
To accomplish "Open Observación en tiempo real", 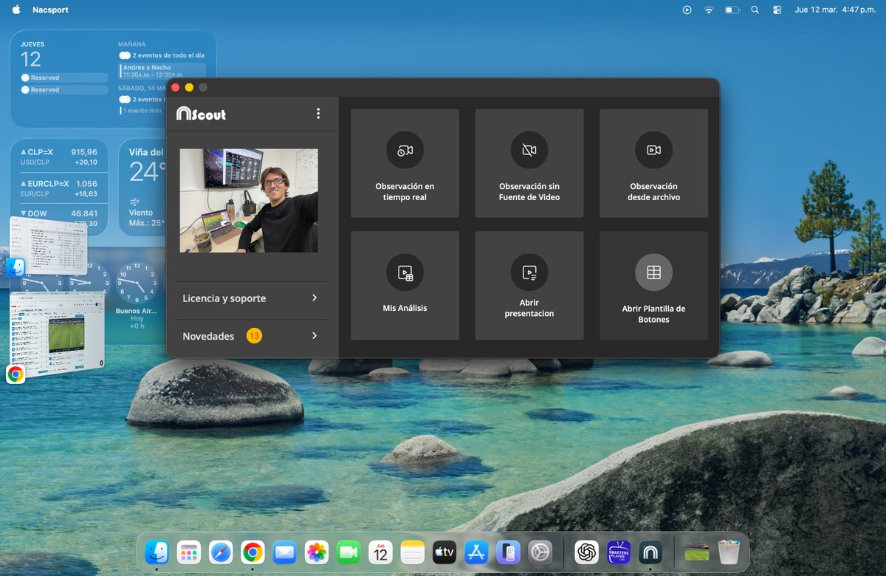I will [x=405, y=163].
